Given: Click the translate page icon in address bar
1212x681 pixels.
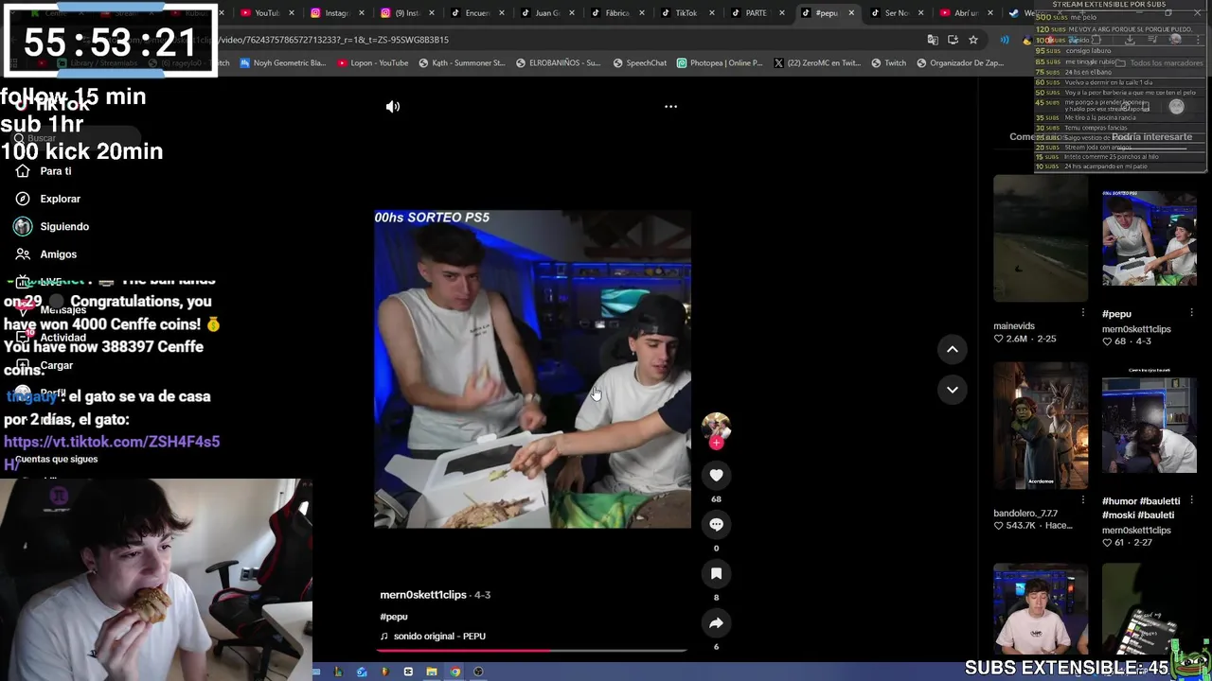Looking at the screenshot, I should pos(933,40).
